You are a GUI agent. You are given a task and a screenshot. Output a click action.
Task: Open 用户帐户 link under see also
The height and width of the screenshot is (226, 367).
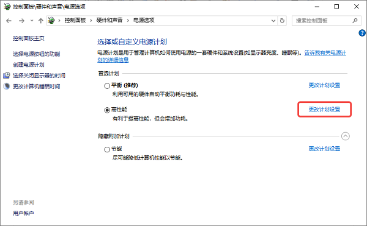pyautogui.click(x=23, y=213)
